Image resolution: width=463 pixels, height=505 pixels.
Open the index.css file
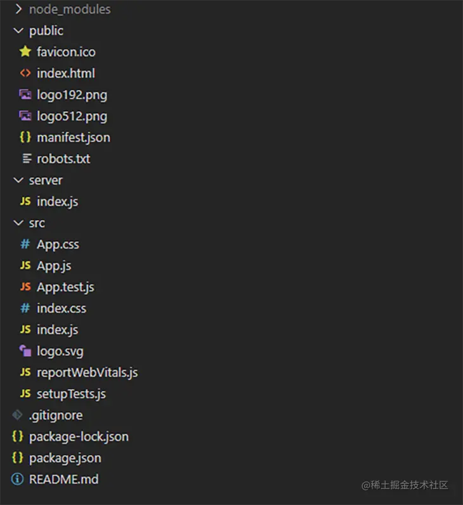point(62,308)
